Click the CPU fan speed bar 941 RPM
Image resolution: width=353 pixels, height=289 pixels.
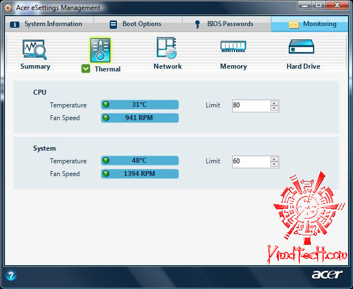pyautogui.click(x=140, y=117)
